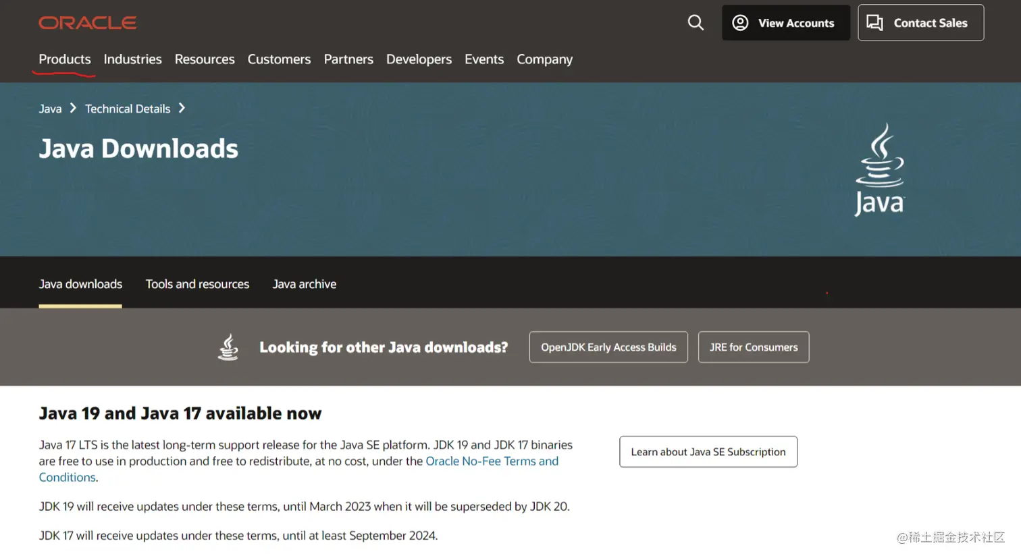This screenshot has height=560, width=1021.
Task: Click the 'Java 19 and Java 17 available now' heading
Action: click(180, 413)
